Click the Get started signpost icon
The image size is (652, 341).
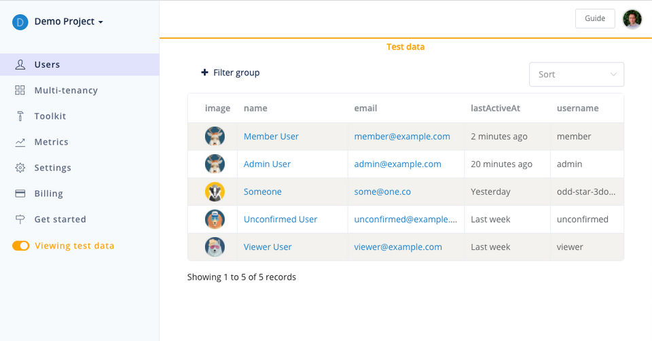pos(20,219)
